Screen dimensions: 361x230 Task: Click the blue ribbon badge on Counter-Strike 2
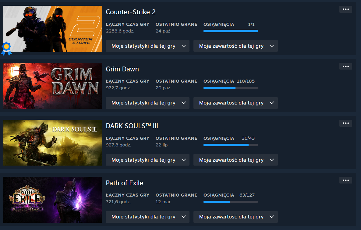6,48
